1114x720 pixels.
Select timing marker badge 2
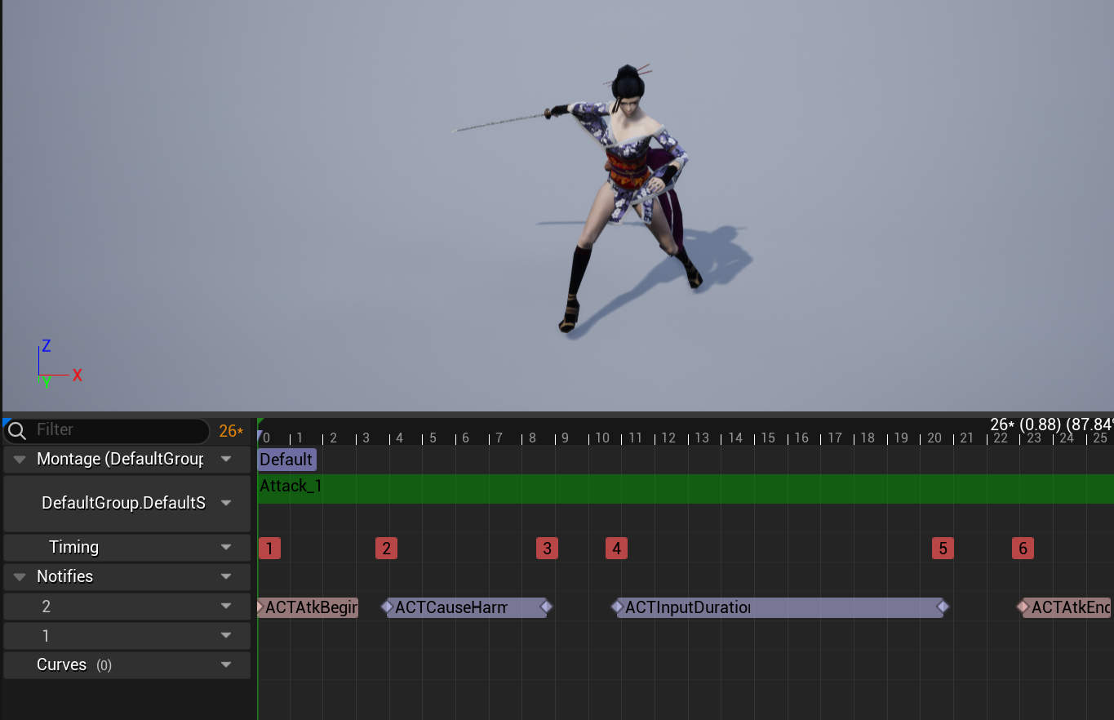pyautogui.click(x=386, y=548)
